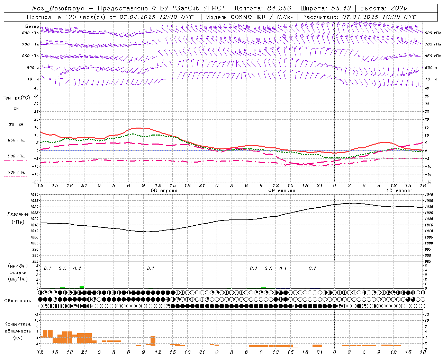
Task: Select the Td 2м dew point legend entry
Action: [16, 124]
